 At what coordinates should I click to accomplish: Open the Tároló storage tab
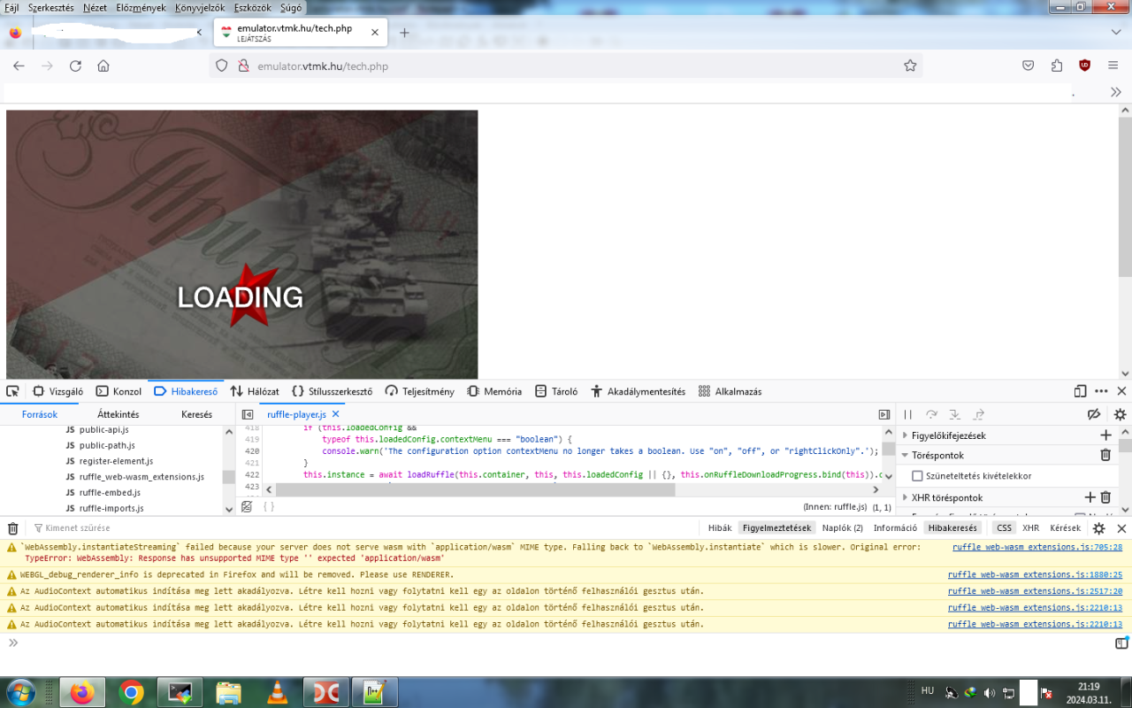555,391
